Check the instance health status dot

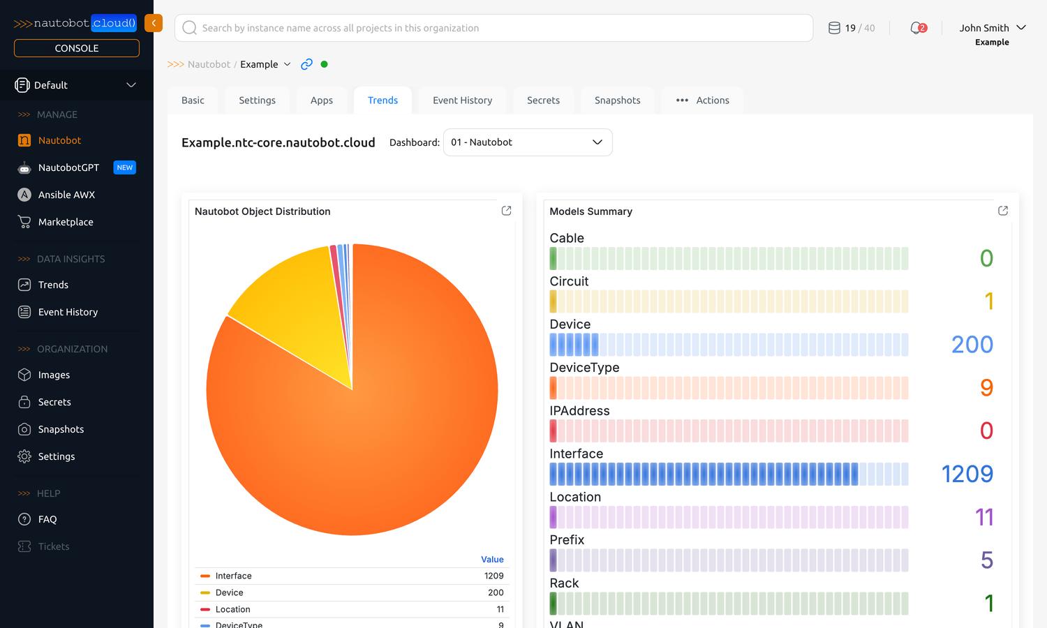pyautogui.click(x=325, y=63)
